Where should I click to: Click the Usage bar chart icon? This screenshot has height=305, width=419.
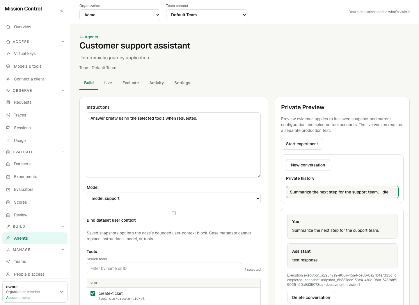coord(8,141)
